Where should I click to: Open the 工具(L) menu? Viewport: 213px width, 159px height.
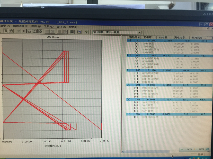tap(49, 26)
